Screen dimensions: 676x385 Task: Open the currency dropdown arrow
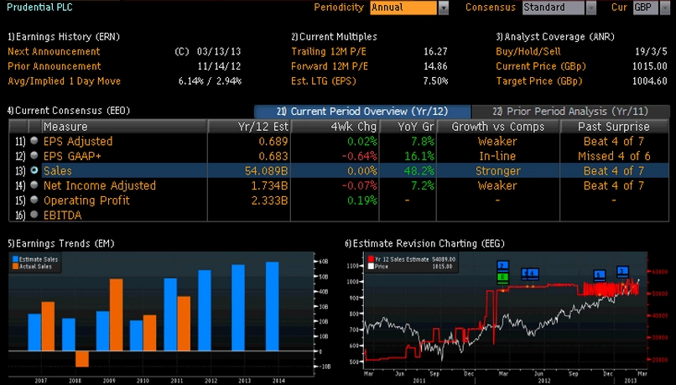(665, 8)
